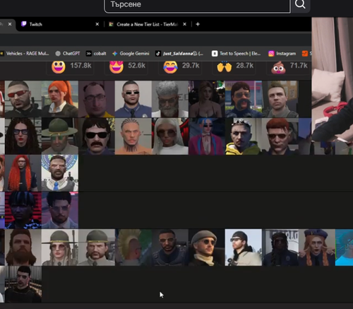
Task: Open the cobalt bookmark
Action: click(96, 54)
